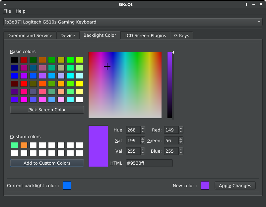Decrease the Green value with down arrow

(181, 142)
